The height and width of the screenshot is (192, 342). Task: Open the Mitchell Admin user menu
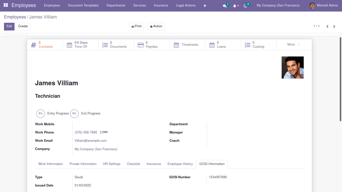tap(324, 5)
